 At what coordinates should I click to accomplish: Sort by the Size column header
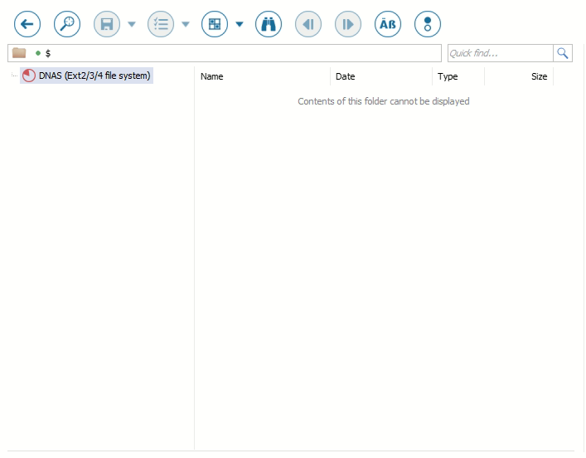click(x=539, y=76)
